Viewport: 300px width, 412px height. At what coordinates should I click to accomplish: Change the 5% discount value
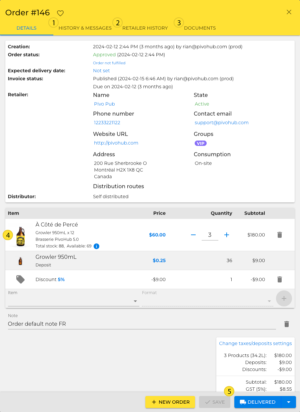[61, 279]
